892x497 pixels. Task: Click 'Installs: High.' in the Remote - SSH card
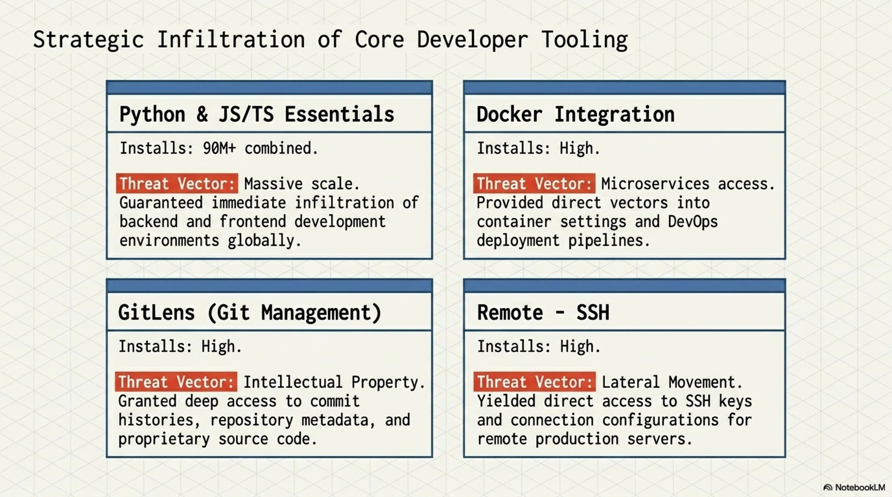(x=538, y=346)
